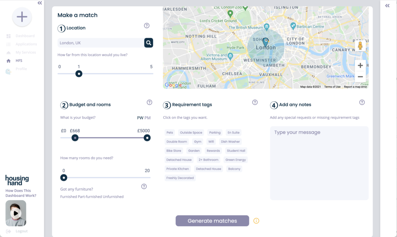Viewport: 397px width, 237px height.
Task: Collapse the right panel with double chevron
Action: (387, 5)
